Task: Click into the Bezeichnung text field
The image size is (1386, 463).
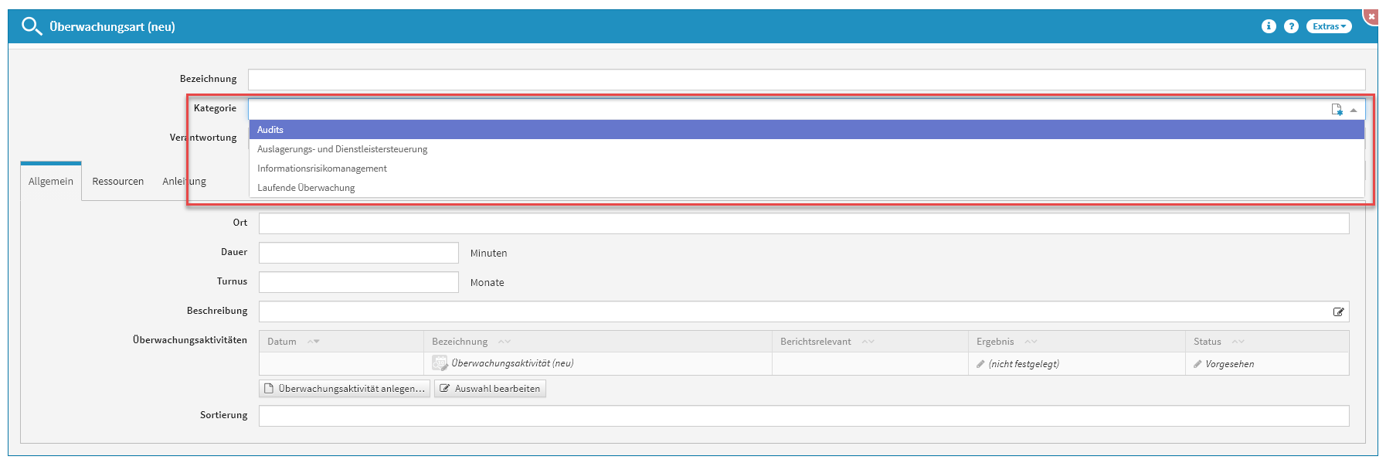Action: (x=806, y=80)
